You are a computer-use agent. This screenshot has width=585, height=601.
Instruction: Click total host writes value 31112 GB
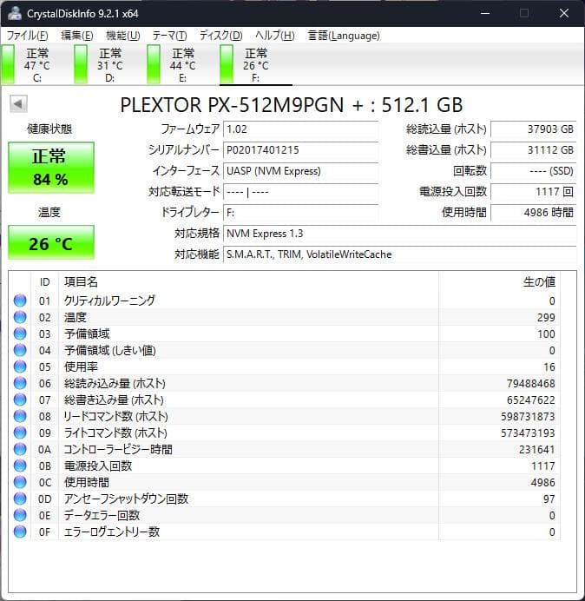[533, 150]
